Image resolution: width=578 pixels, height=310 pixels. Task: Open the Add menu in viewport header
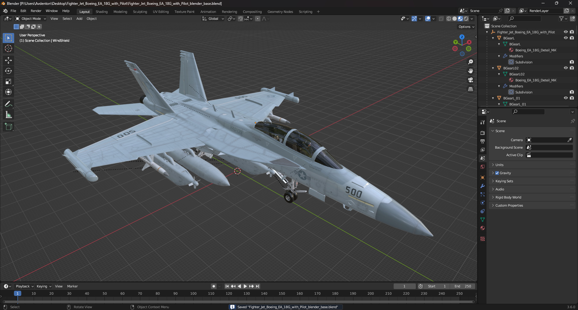(x=79, y=19)
